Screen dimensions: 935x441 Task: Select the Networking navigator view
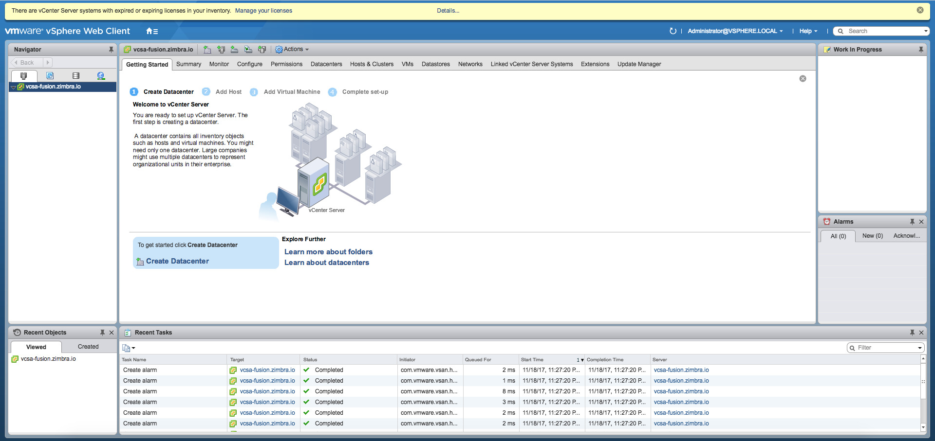[x=101, y=76]
